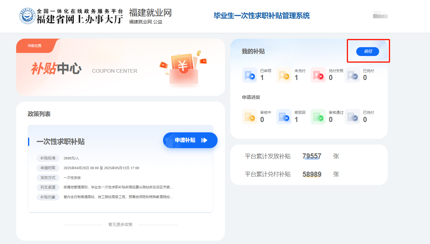Click the 补贴对象 truncated description text
Image resolution: width=430 pixels, height=244 pixels.
[x=118, y=197]
